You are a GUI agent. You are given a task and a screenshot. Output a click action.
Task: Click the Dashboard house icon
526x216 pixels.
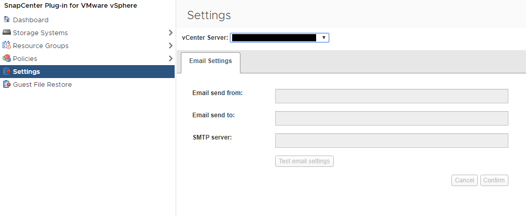click(7, 20)
